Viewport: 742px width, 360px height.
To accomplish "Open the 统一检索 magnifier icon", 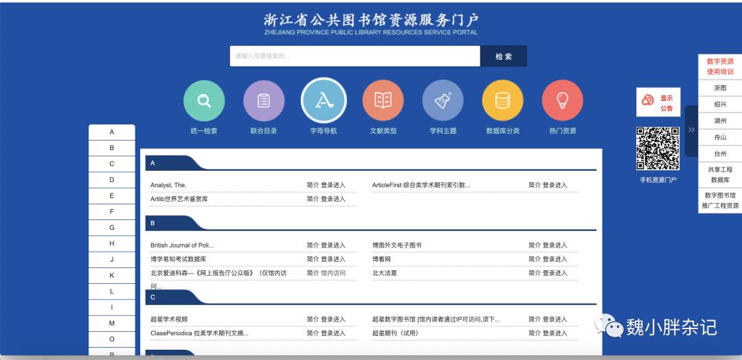I will pos(204,101).
